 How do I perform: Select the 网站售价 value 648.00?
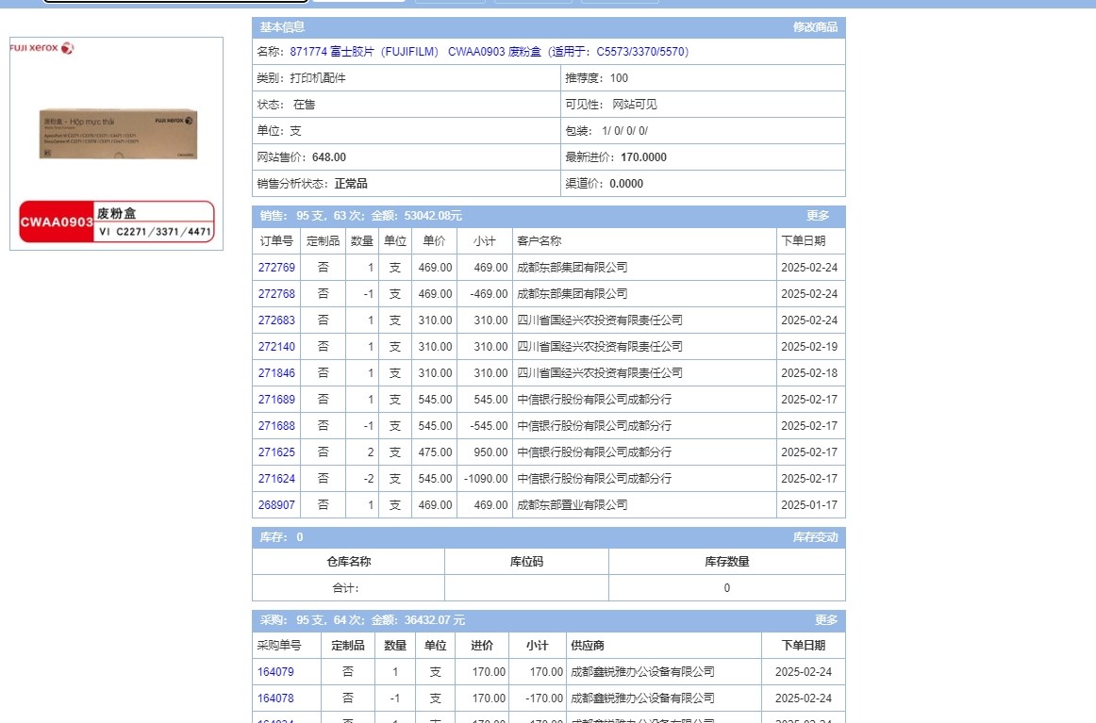click(x=329, y=157)
